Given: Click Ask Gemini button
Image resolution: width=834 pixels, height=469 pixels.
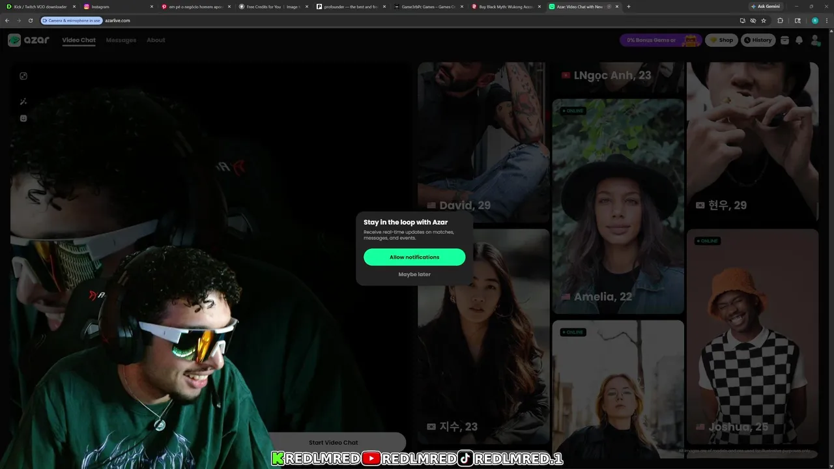Looking at the screenshot, I should pos(765,7).
